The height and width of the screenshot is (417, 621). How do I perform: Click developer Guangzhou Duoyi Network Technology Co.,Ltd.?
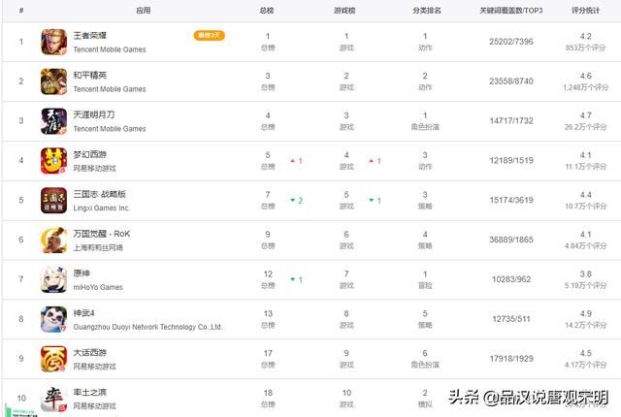tap(147, 327)
